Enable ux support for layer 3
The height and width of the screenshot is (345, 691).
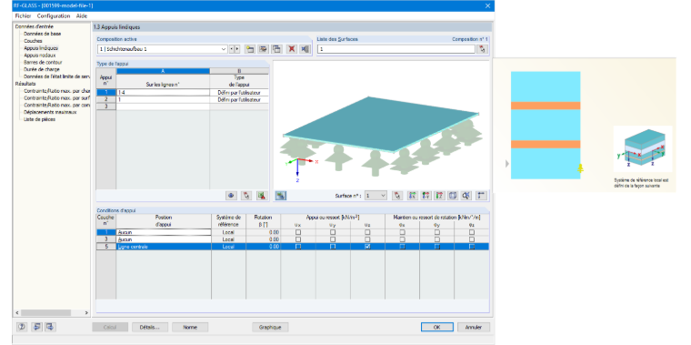coord(298,239)
